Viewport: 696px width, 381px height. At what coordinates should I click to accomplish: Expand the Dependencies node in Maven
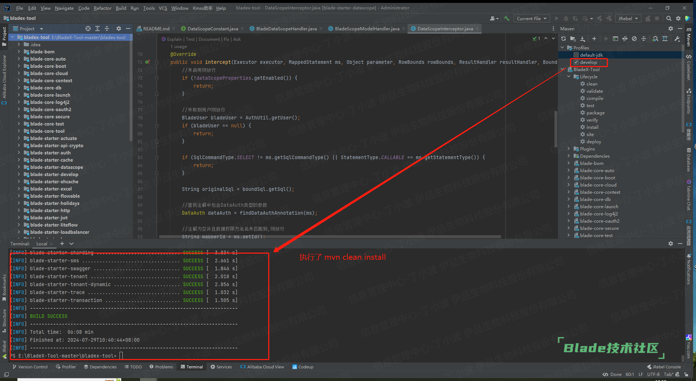[x=569, y=156]
